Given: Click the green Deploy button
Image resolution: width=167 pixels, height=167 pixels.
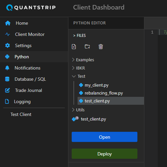Looking at the screenshot, I should pyautogui.click(x=105, y=154).
